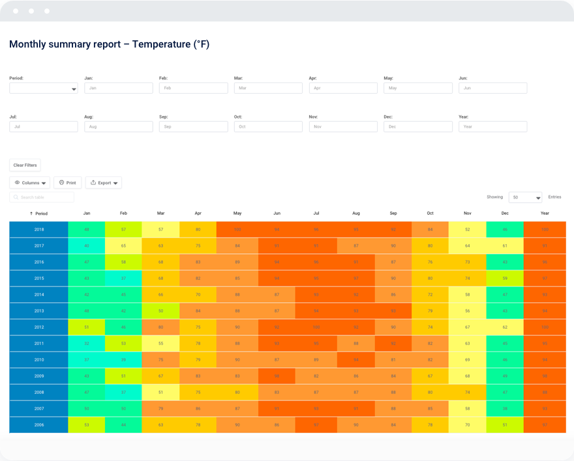Click the Year filter input field
The width and height of the screenshot is (574, 461).
click(x=492, y=127)
